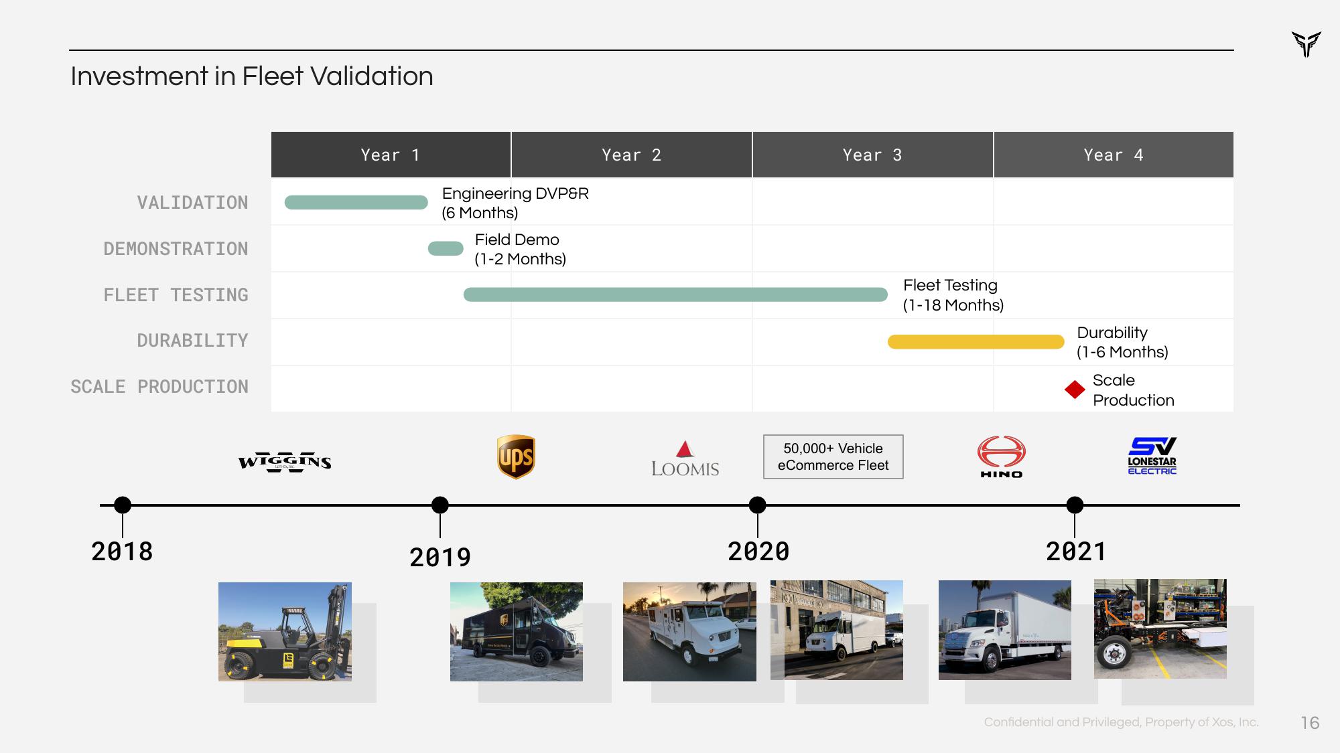Open the bare chassis workshop photo
The image size is (1340, 753).
click(x=1160, y=629)
